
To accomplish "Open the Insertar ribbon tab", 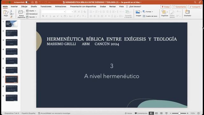I will 14,6.
